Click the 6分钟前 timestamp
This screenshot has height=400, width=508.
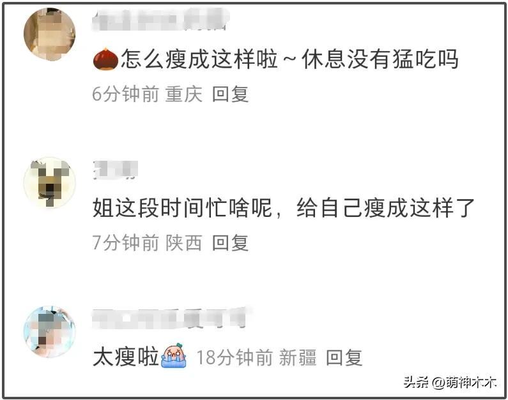click(126, 94)
